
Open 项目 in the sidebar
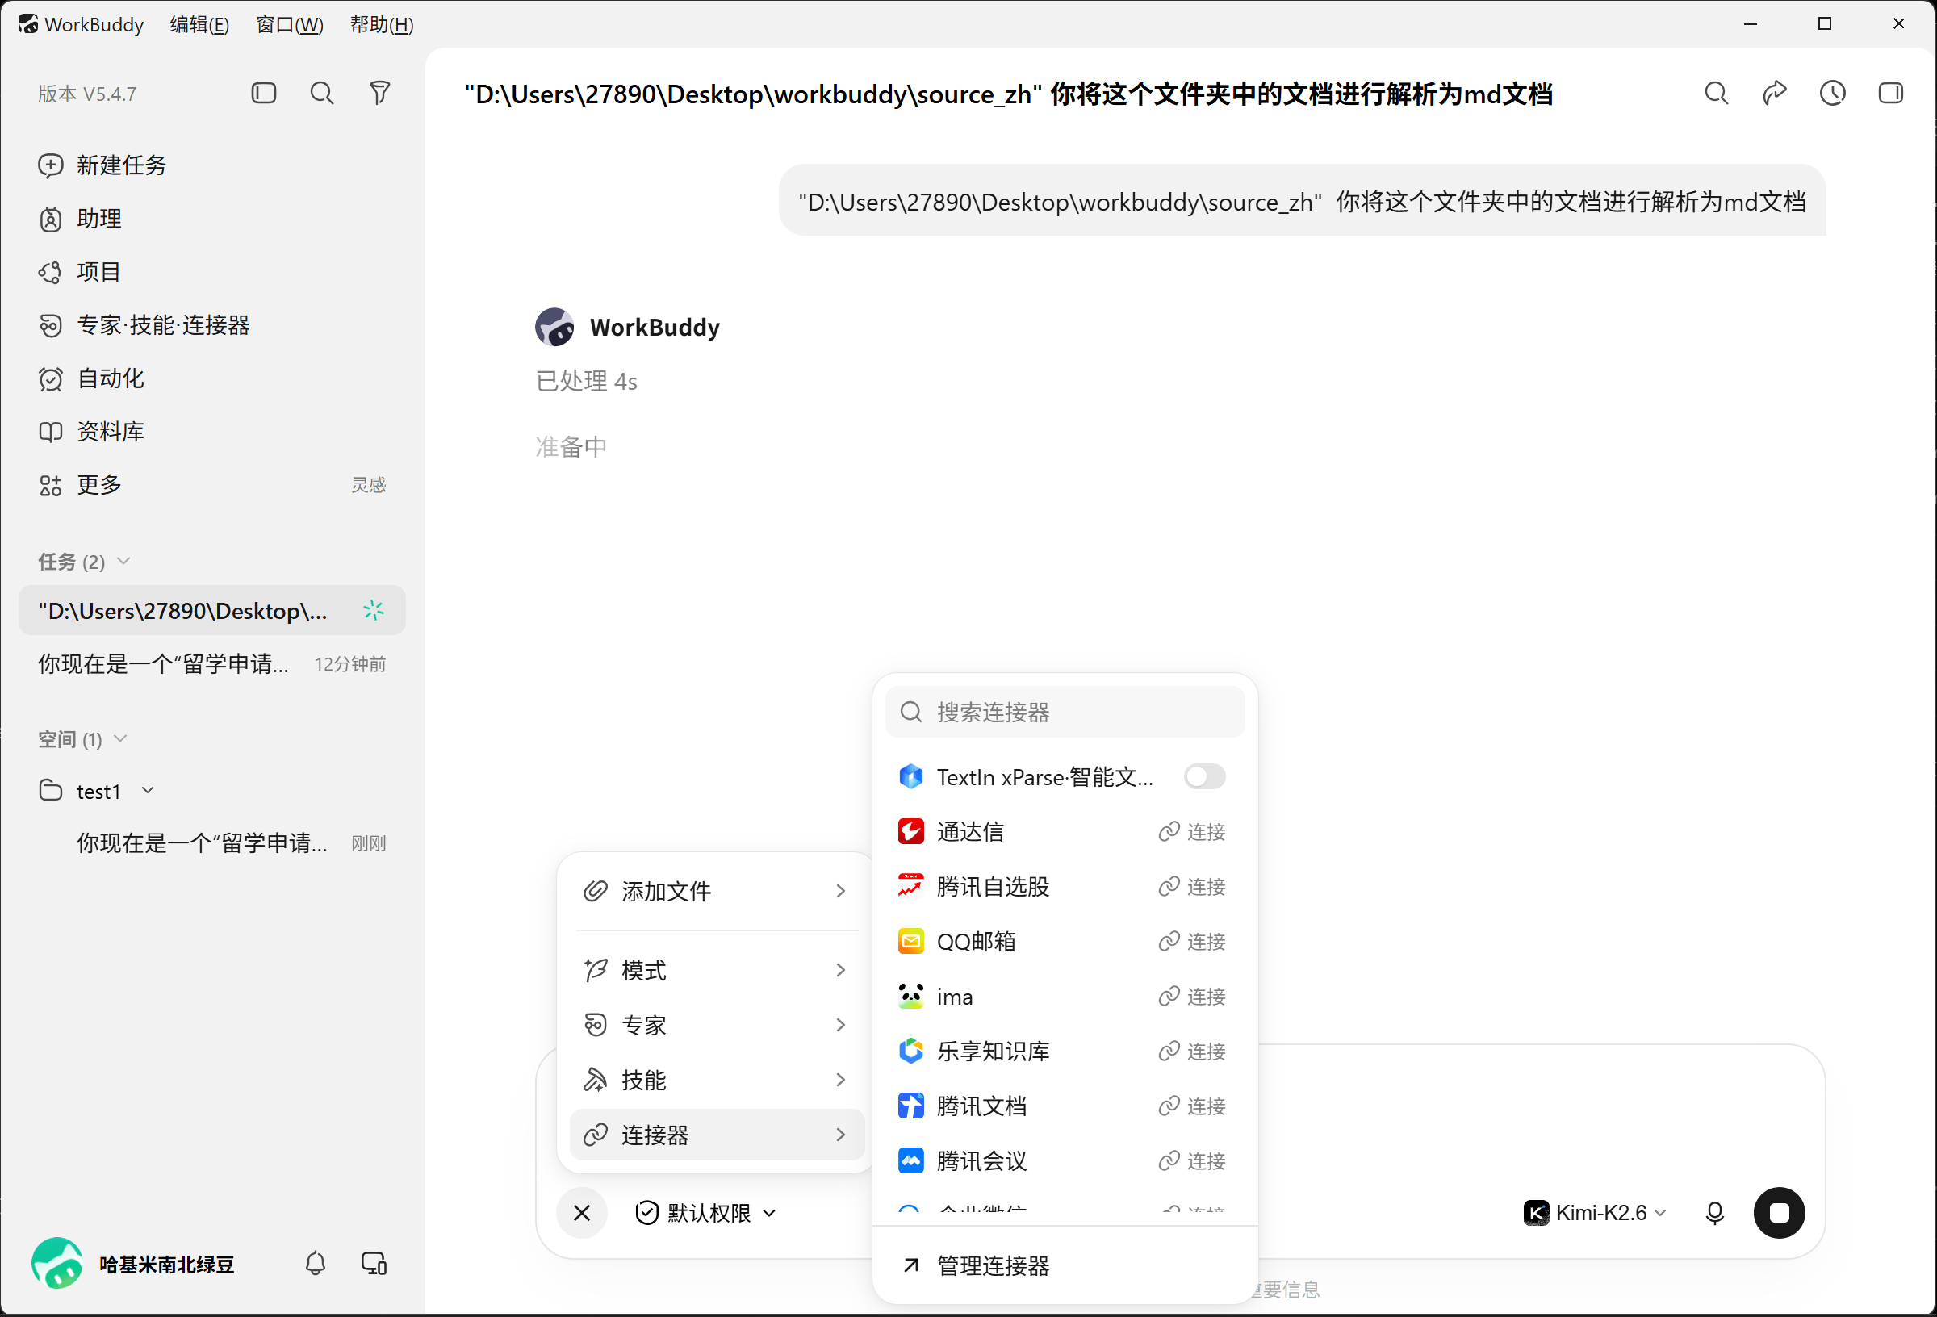point(211,272)
